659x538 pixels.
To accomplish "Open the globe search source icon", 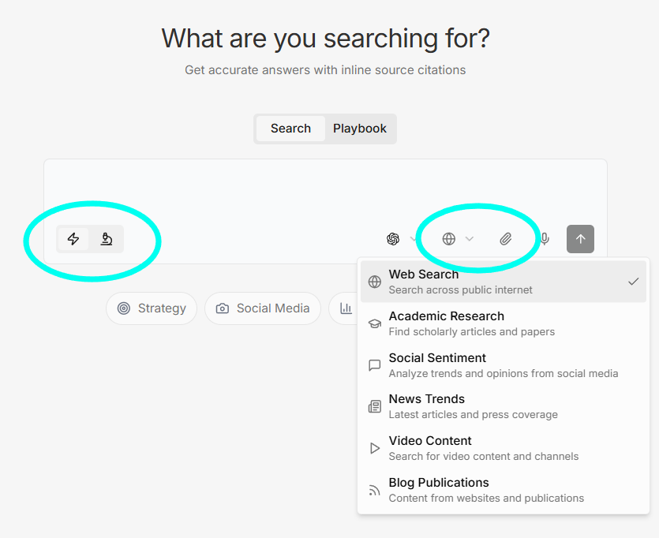I will [x=450, y=239].
